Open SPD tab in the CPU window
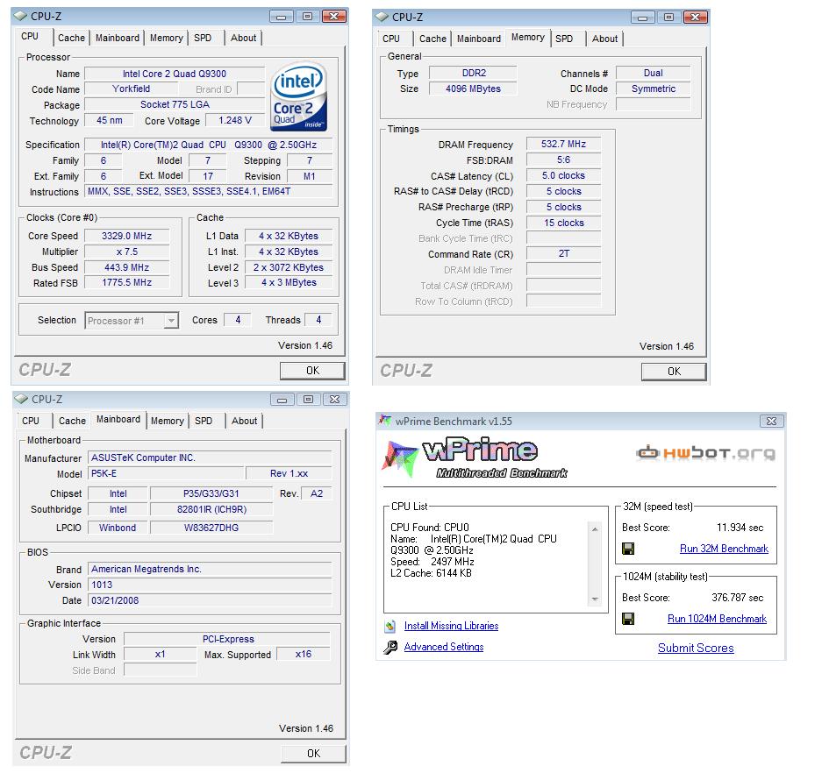The height and width of the screenshot is (780, 822). (203, 38)
